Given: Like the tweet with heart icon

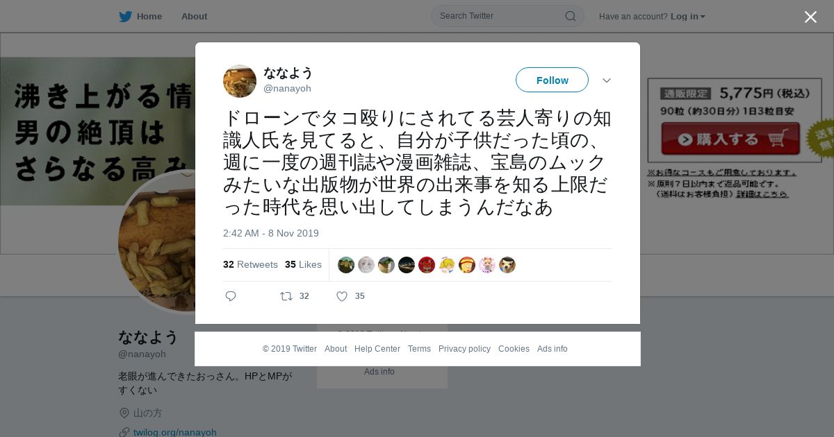Looking at the screenshot, I should tap(342, 296).
